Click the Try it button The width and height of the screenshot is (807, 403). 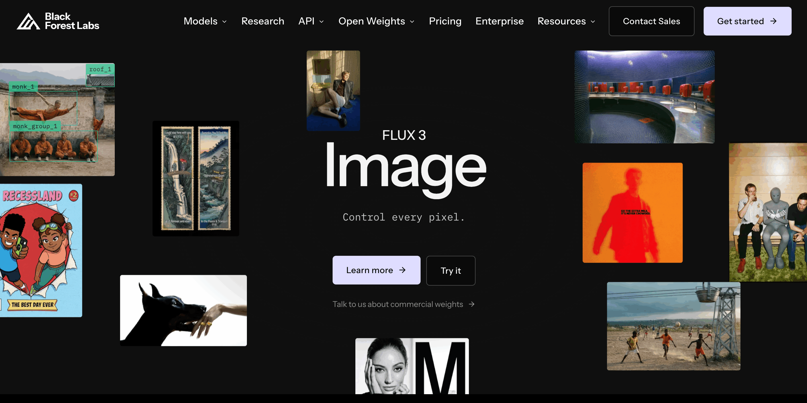coord(450,271)
